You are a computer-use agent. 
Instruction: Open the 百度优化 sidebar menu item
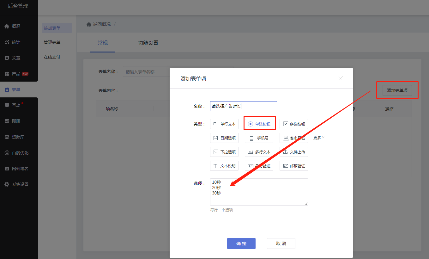19,153
